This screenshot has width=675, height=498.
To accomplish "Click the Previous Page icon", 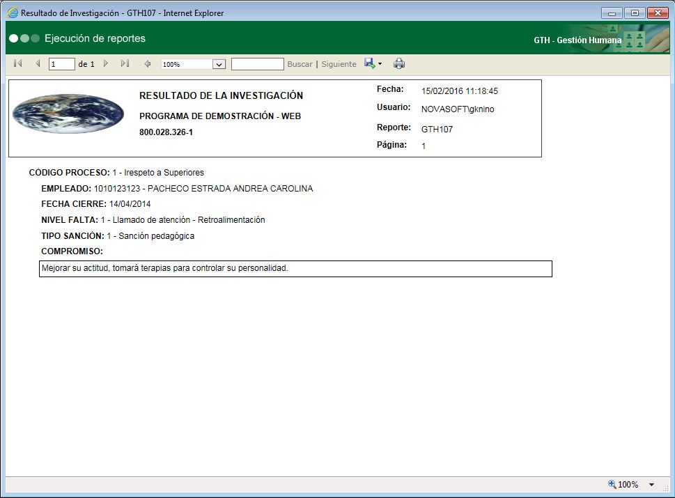I will (x=38, y=63).
